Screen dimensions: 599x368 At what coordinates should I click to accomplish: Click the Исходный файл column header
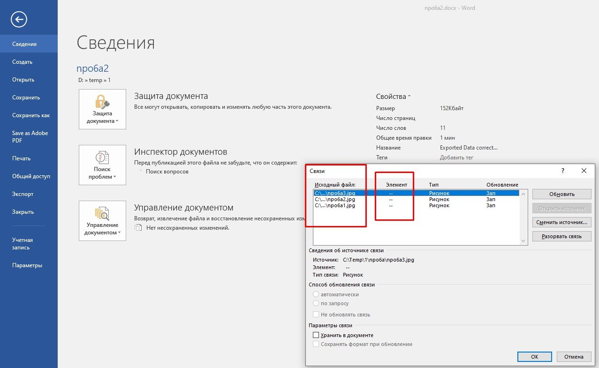[x=335, y=185]
